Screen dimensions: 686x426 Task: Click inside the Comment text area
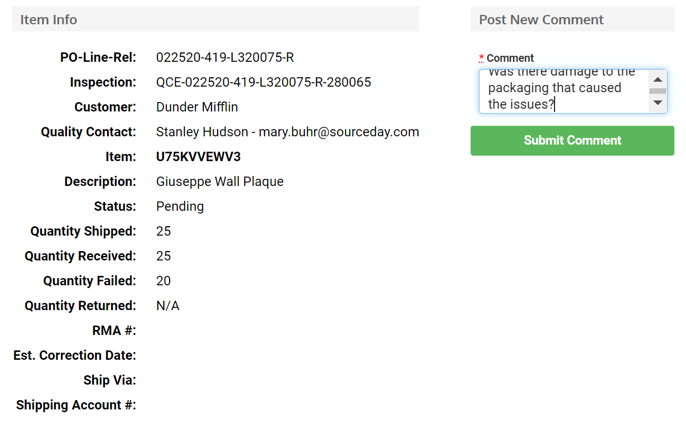(564, 92)
